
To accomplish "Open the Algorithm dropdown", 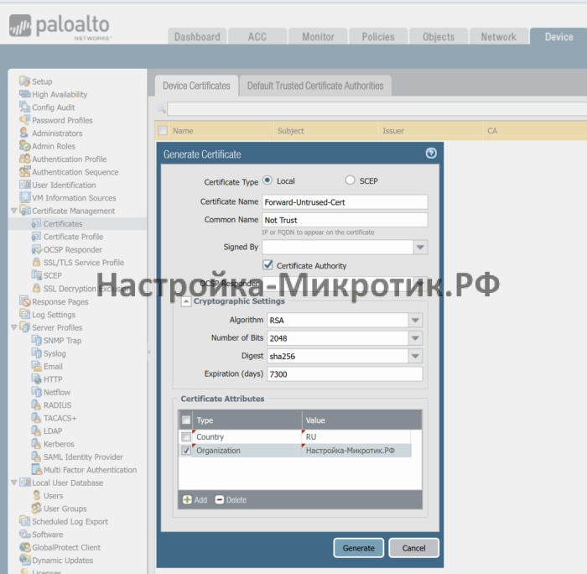I will (415, 321).
